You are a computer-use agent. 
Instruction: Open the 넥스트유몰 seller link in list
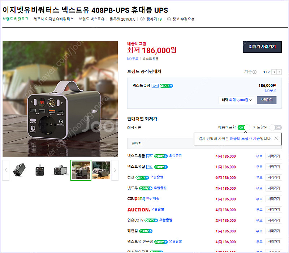tap(136, 156)
